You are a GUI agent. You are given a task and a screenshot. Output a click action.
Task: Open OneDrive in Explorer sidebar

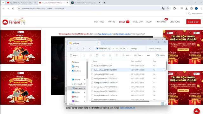click(x=76, y=71)
